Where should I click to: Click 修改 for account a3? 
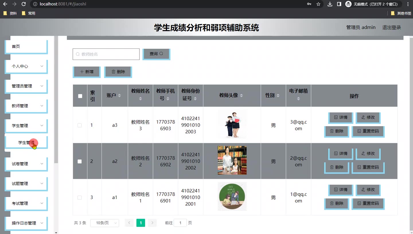[368, 118]
